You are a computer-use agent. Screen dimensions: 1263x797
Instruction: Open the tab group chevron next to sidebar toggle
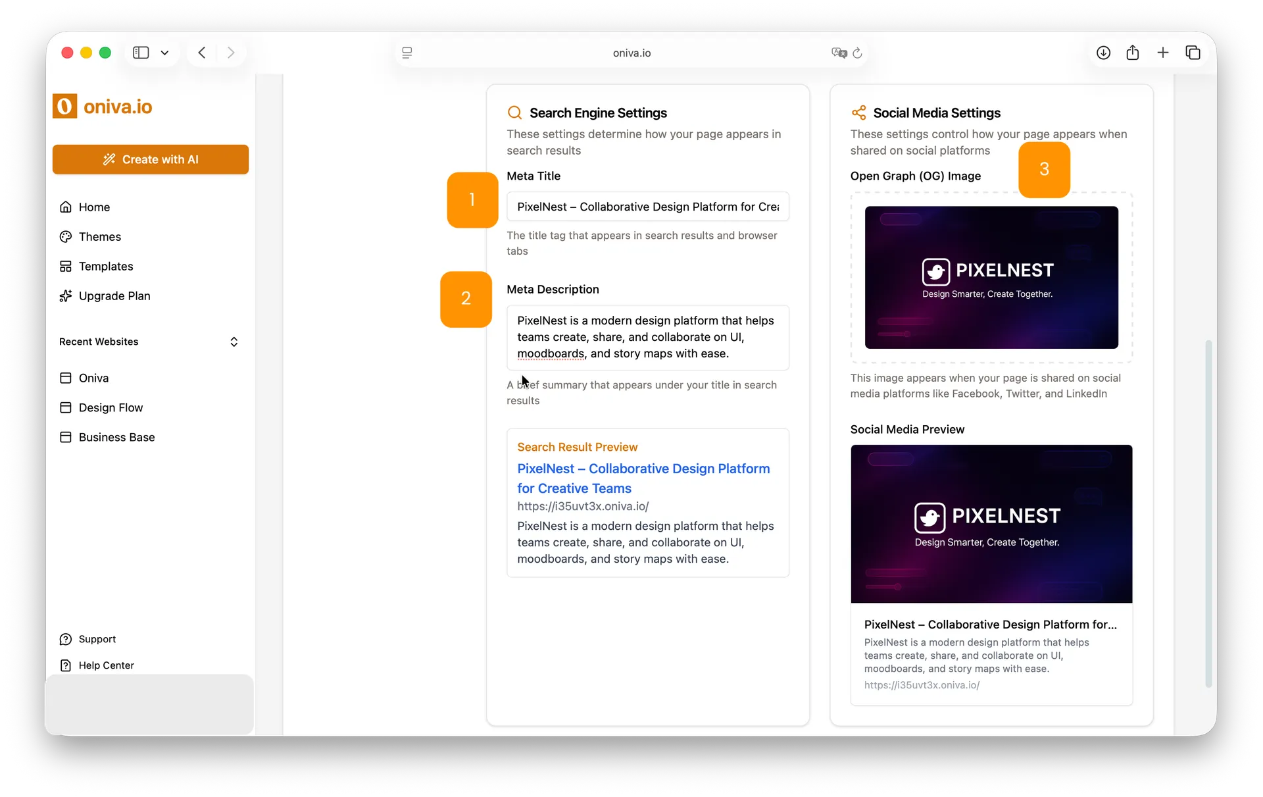click(165, 53)
